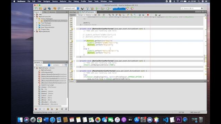
Task: Open the Debug menu
Action: point(76,1)
